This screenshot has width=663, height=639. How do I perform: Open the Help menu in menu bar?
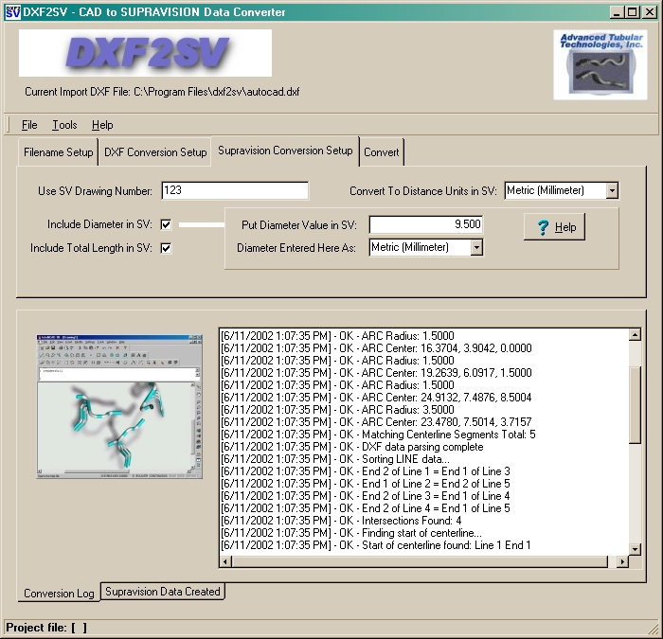102,125
